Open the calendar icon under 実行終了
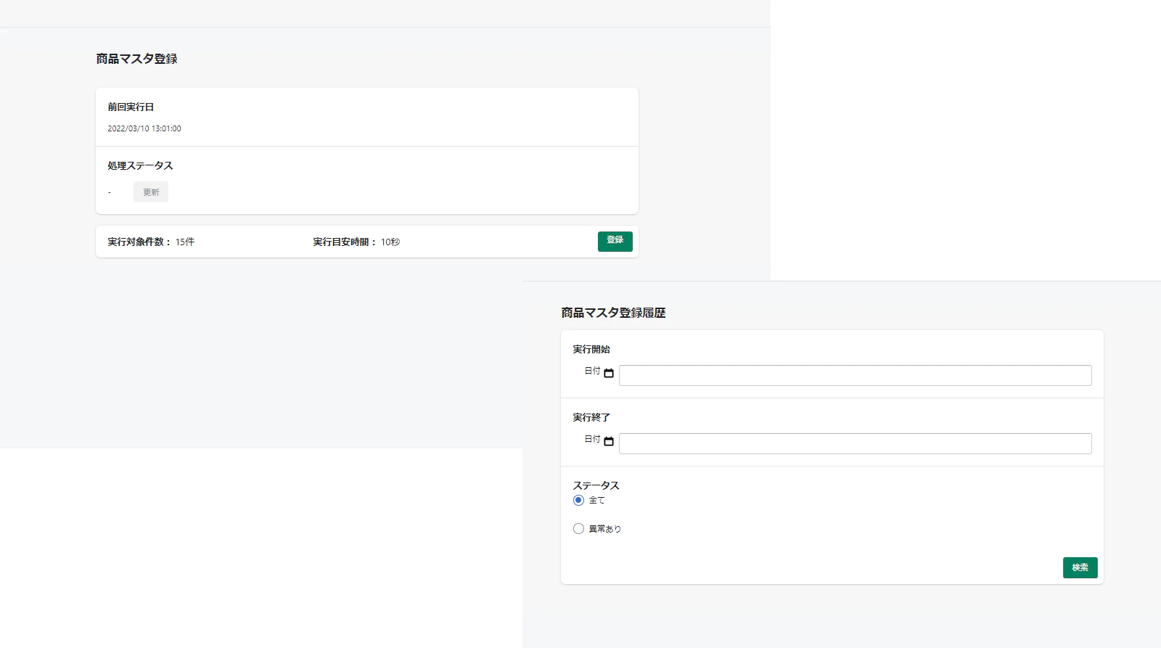The height and width of the screenshot is (653, 1161). click(x=609, y=441)
